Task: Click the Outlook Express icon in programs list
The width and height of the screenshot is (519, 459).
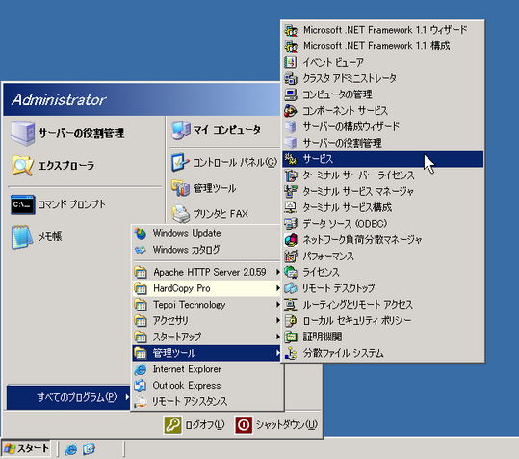Action: [x=141, y=386]
